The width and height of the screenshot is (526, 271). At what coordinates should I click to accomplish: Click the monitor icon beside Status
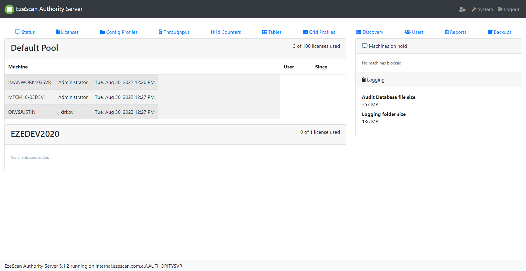point(18,32)
